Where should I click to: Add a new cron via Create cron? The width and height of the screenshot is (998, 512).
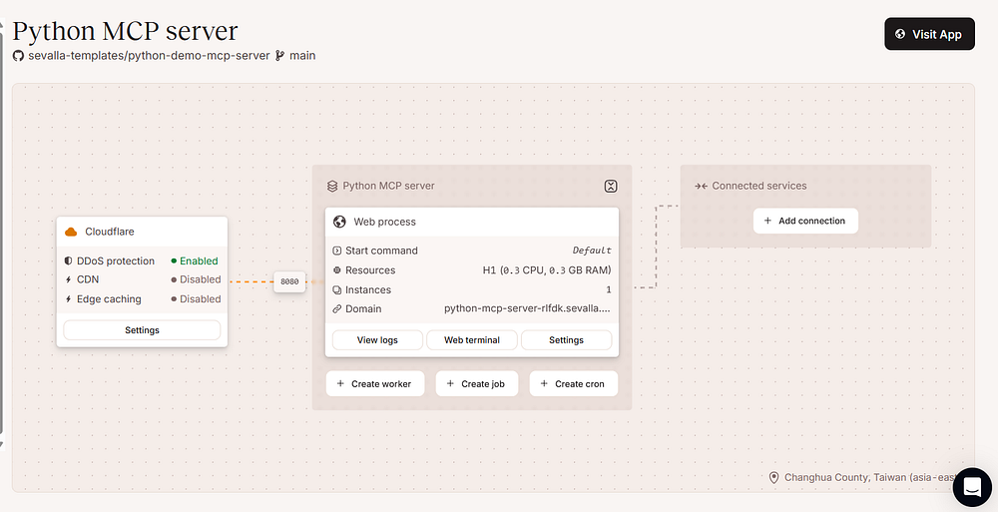click(573, 384)
